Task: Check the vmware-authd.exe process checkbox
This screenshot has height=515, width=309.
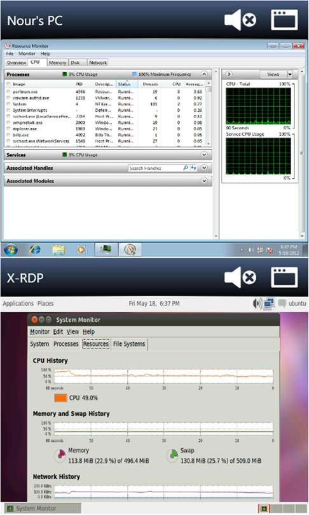Action: 8,98
